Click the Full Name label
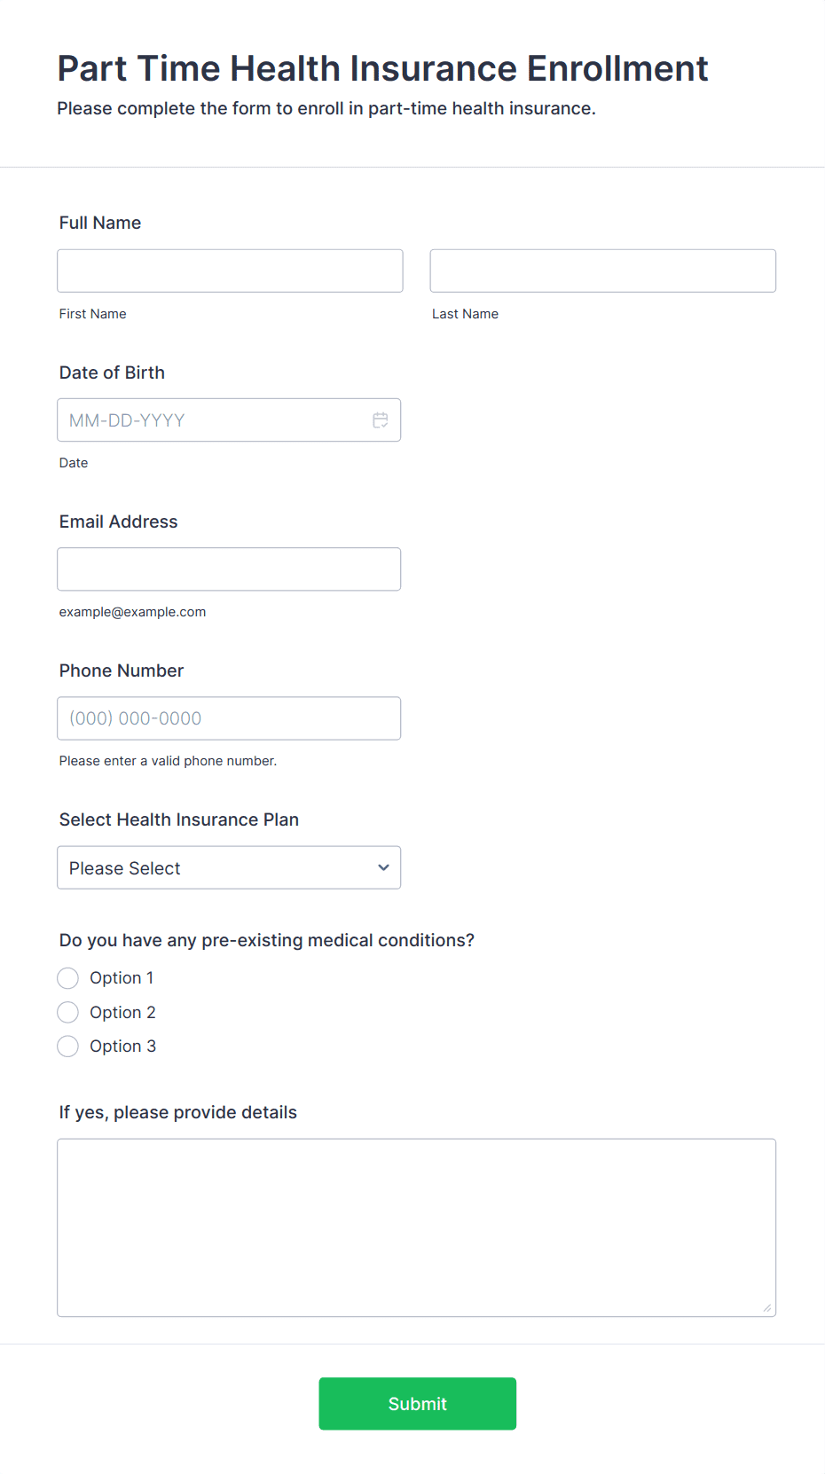 coord(100,223)
